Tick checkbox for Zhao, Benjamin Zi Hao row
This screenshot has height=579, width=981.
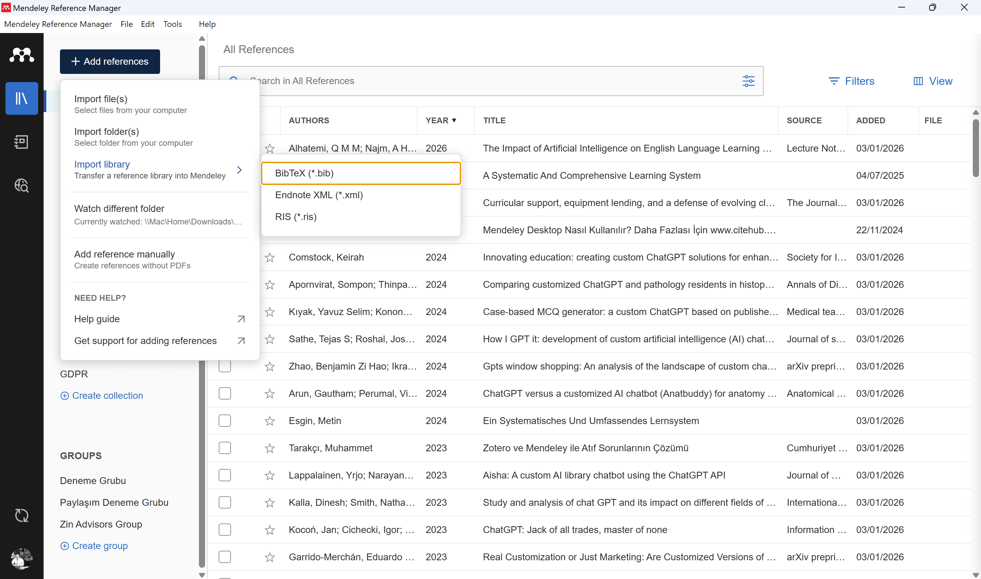225,366
